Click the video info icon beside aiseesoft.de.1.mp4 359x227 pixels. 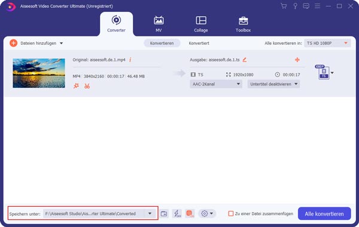130,60
